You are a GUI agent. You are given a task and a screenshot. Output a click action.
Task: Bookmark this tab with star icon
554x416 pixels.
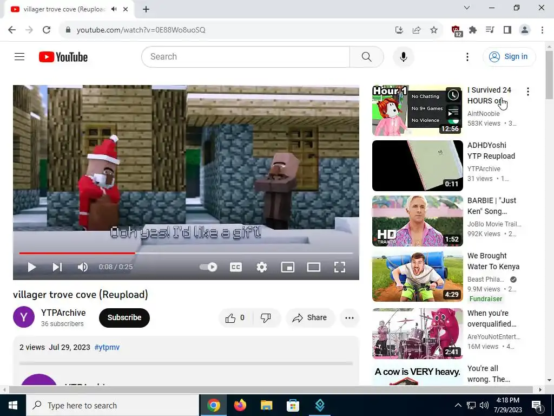tap(434, 30)
